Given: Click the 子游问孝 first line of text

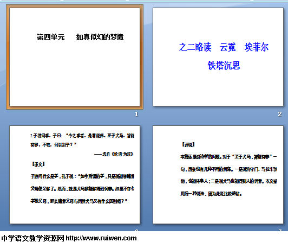Looking at the screenshot, I should click(x=82, y=136).
